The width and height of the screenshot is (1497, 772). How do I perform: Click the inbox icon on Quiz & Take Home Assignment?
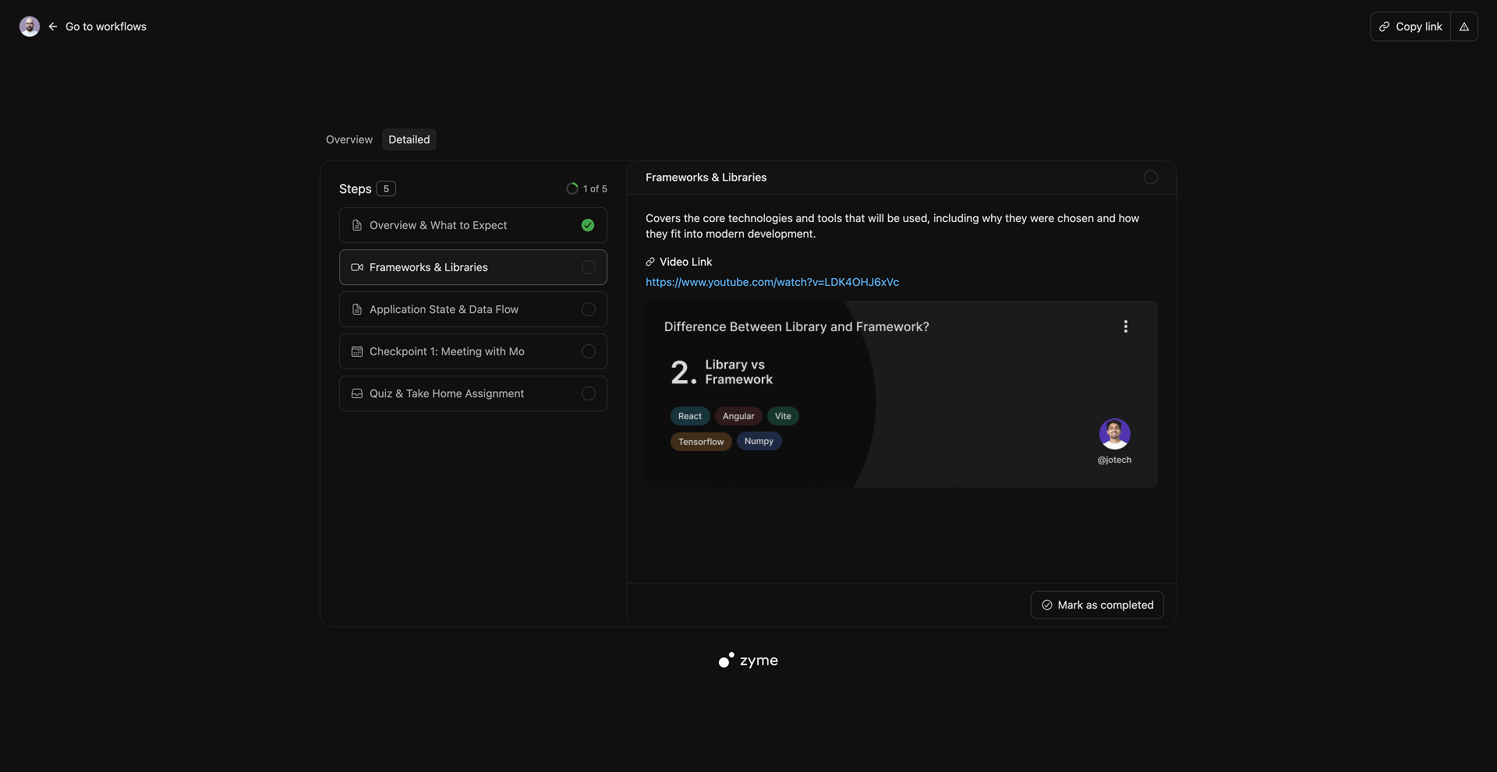(x=357, y=393)
